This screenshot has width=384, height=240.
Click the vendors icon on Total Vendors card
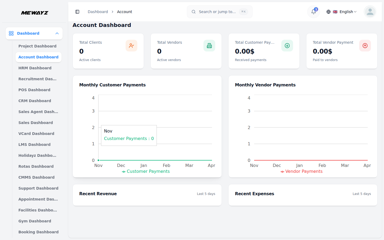click(x=209, y=46)
